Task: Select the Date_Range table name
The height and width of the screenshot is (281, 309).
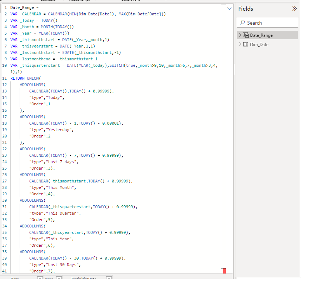Action: [261, 35]
